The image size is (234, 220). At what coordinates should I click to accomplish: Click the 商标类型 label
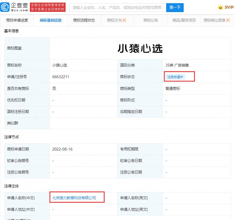coord(127,89)
